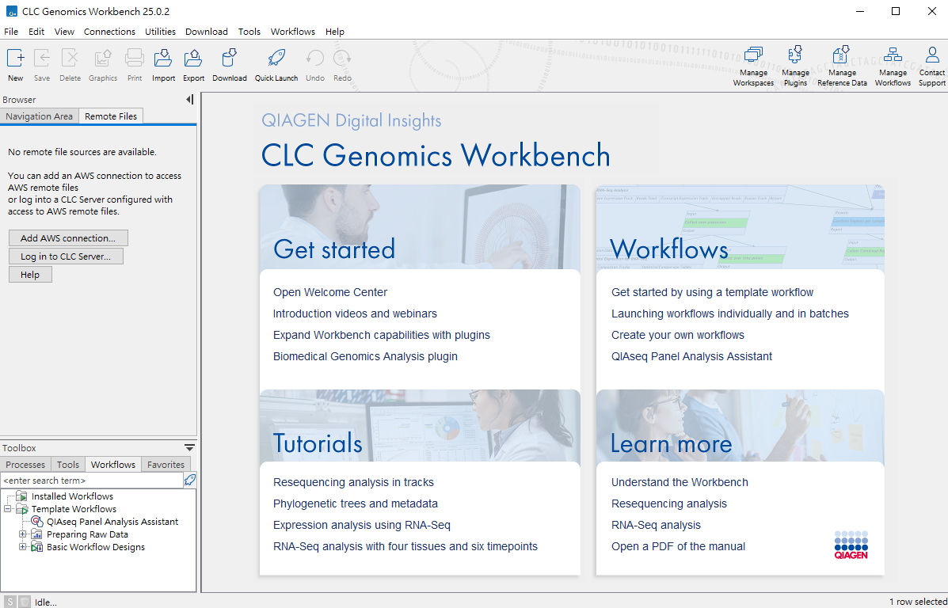
Task: Open the Biomedical Genomics Analysis plugin link
Action: [x=365, y=356]
